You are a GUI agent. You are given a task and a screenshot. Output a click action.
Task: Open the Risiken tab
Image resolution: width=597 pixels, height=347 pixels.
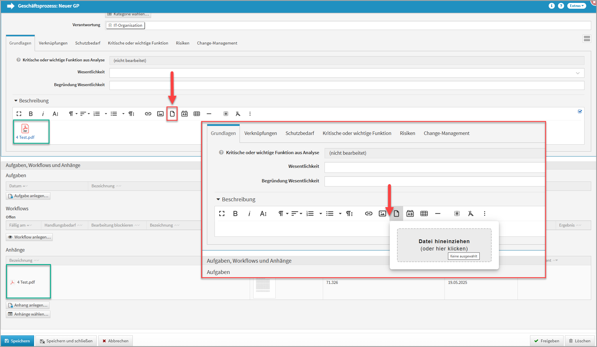(x=183, y=43)
